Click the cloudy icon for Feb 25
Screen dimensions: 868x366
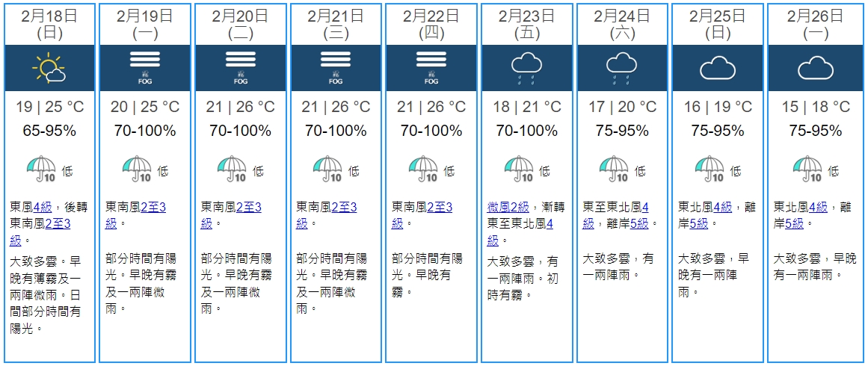[718, 69]
